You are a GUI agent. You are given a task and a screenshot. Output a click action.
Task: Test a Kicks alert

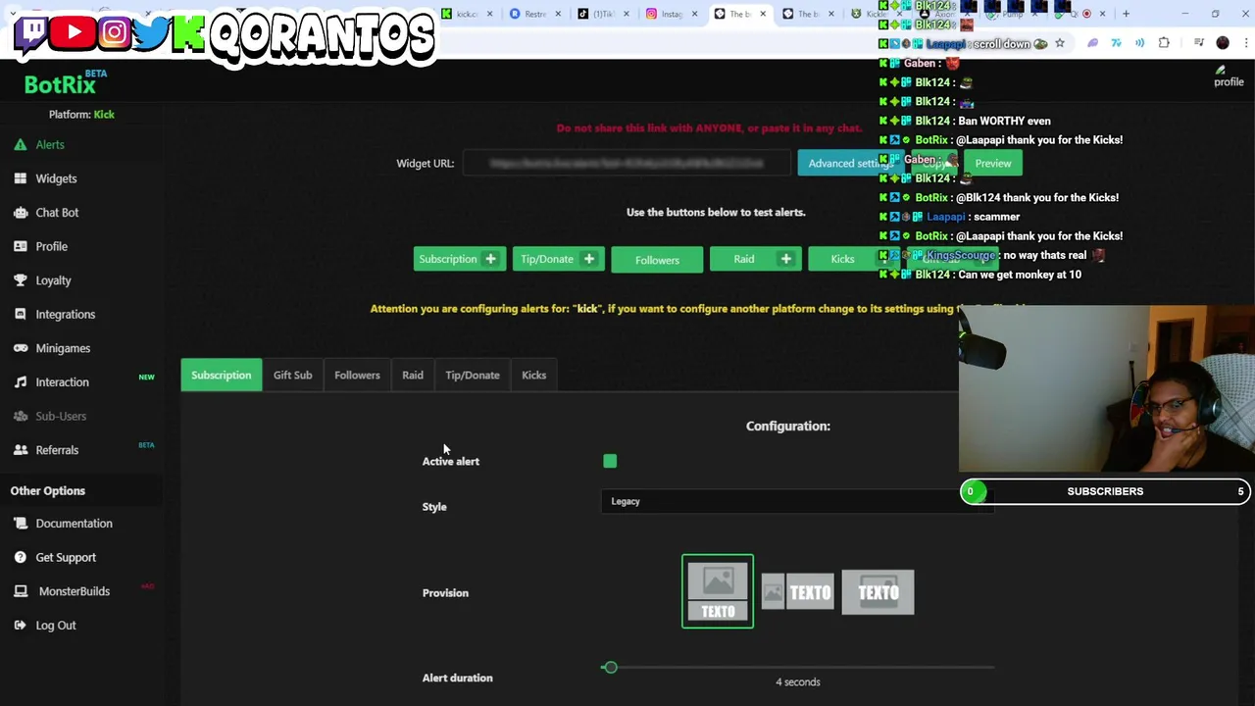(x=842, y=259)
